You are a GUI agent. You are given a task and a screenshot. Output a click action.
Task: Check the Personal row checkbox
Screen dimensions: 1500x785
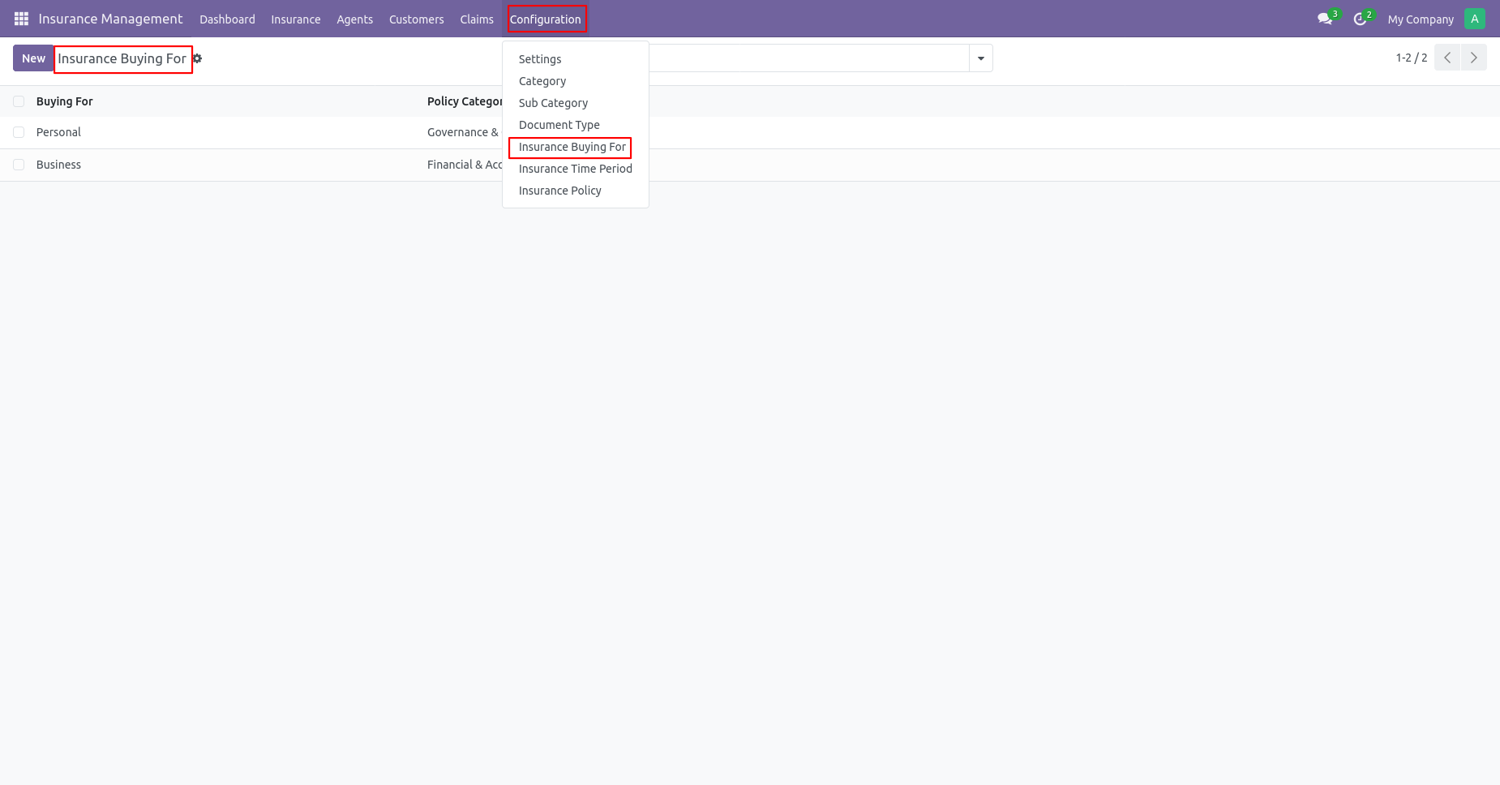[x=19, y=132]
